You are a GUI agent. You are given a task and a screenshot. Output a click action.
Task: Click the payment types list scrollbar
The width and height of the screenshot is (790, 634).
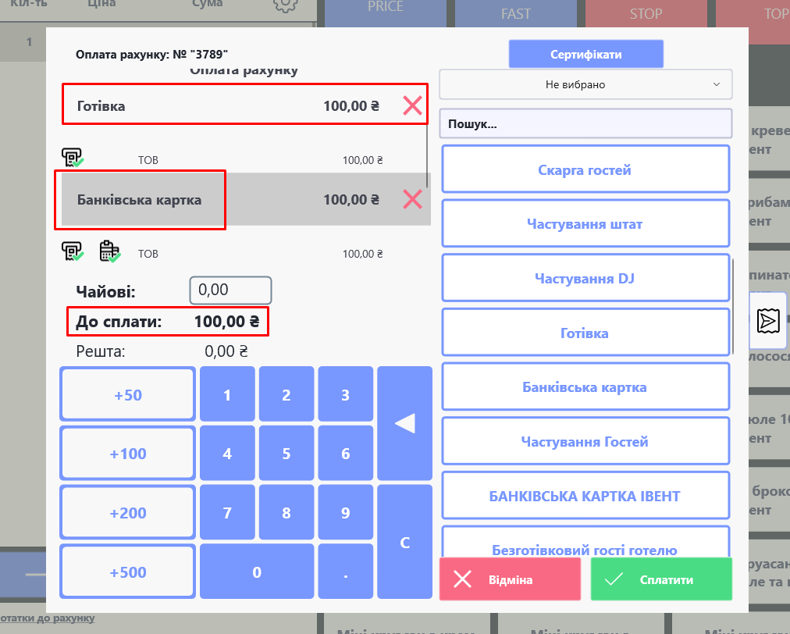pyautogui.click(x=733, y=305)
